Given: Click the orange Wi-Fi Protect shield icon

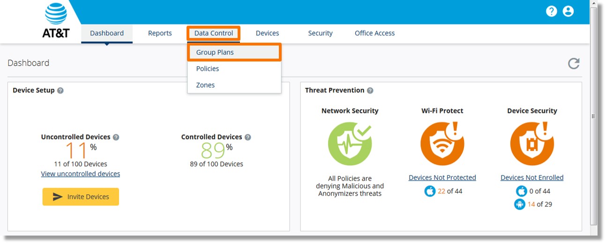Looking at the screenshot, I should tap(442, 143).
